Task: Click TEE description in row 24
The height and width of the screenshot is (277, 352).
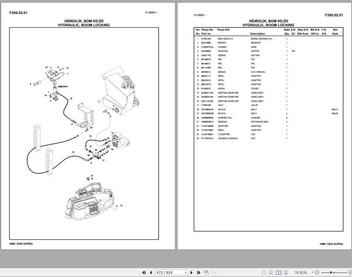Action: [253, 134]
